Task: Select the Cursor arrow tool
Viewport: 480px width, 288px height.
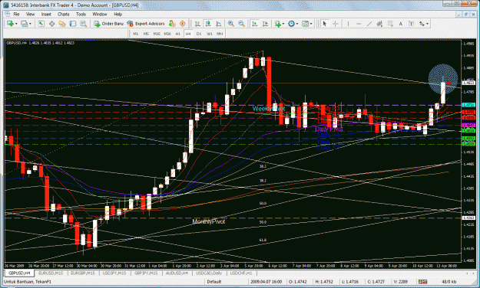Action: pyautogui.click(x=325, y=24)
